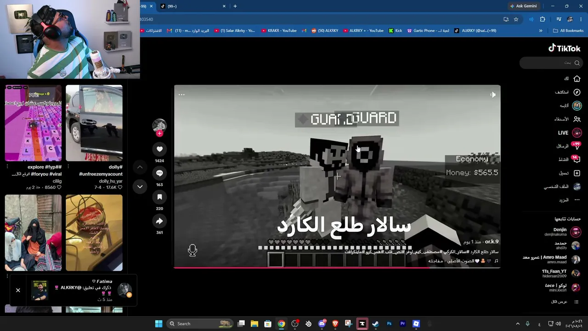The width and height of the screenshot is (588, 331).
Task: Bookmark the video with the save icon
Action: point(159,197)
